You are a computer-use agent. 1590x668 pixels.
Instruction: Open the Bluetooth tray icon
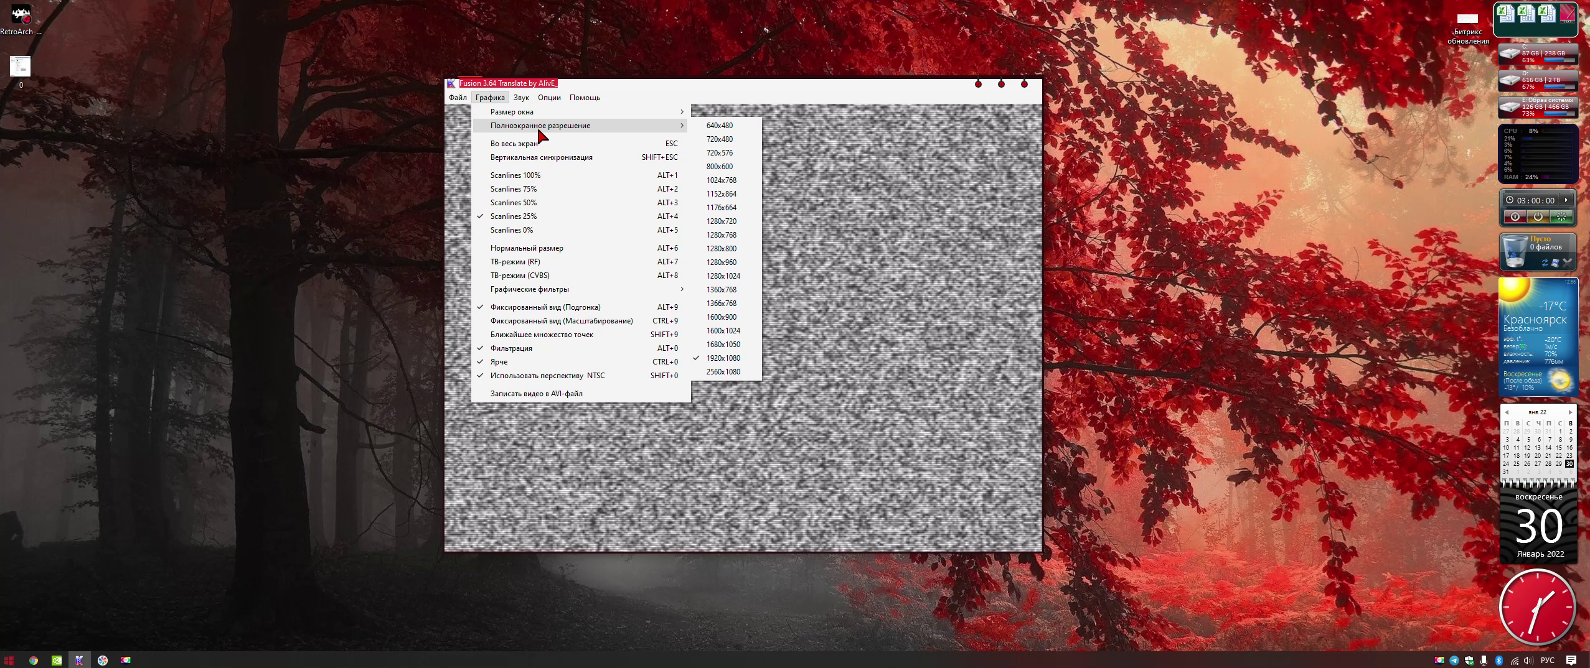coord(1499,661)
